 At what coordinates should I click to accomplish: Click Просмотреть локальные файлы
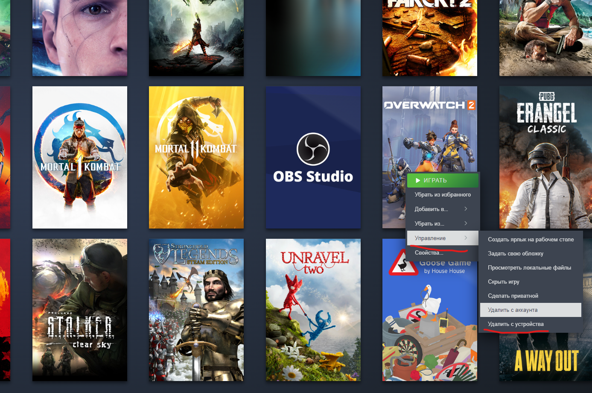(x=531, y=268)
